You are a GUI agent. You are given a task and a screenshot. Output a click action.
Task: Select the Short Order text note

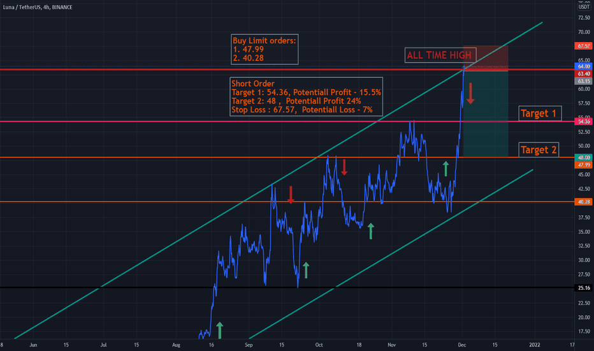[x=306, y=97]
